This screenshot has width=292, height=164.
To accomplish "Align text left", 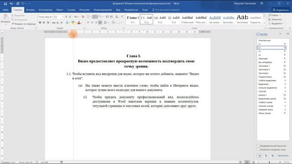I will 88,22.
